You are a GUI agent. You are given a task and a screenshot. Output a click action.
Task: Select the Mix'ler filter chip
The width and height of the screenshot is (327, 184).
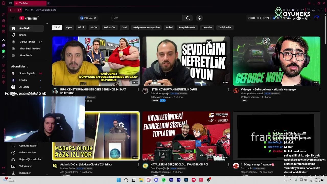pos(94,28)
